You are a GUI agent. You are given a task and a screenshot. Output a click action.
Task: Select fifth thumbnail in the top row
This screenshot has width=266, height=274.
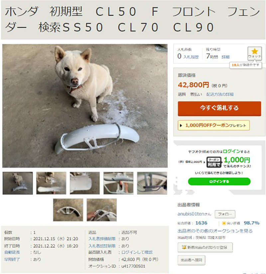(152, 183)
